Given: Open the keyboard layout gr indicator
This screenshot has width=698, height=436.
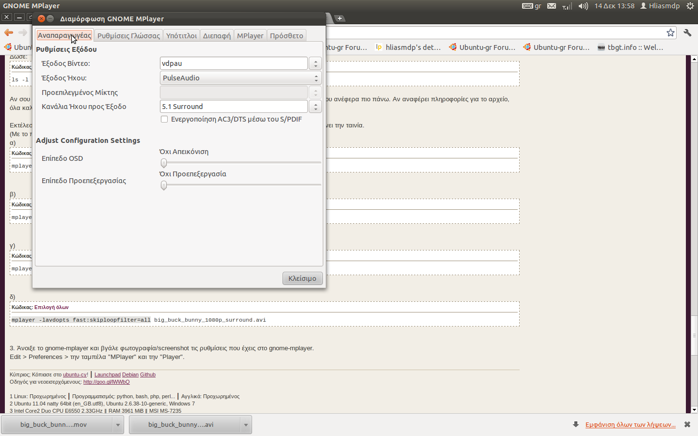Looking at the screenshot, I should coord(532,6).
